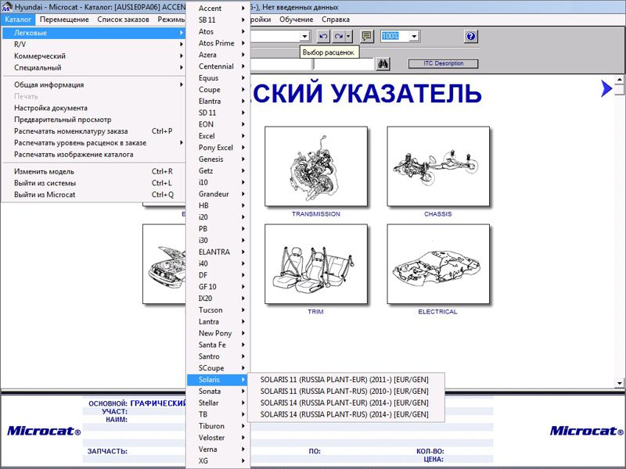Open the Перемещение menu
The image size is (626, 469).
(x=64, y=19)
